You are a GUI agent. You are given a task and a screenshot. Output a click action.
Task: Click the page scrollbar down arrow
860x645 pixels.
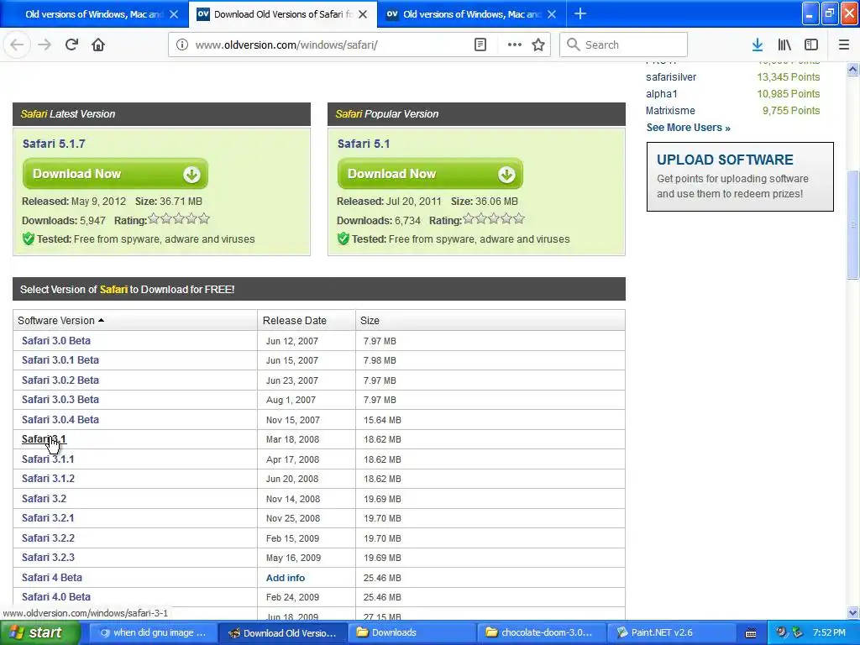click(x=853, y=612)
